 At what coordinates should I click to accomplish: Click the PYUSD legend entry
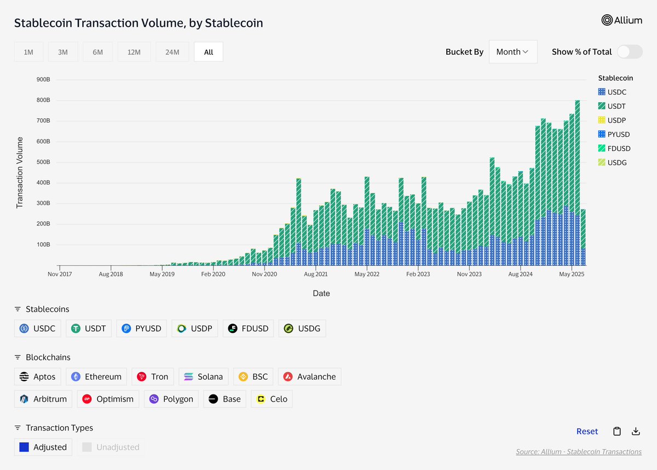coord(614,135)
